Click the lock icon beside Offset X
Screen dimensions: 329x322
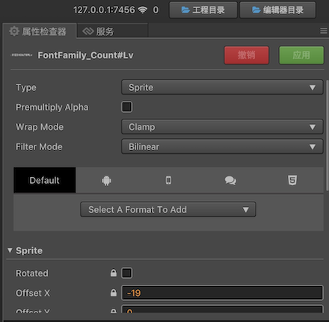(x=114, y=293)
